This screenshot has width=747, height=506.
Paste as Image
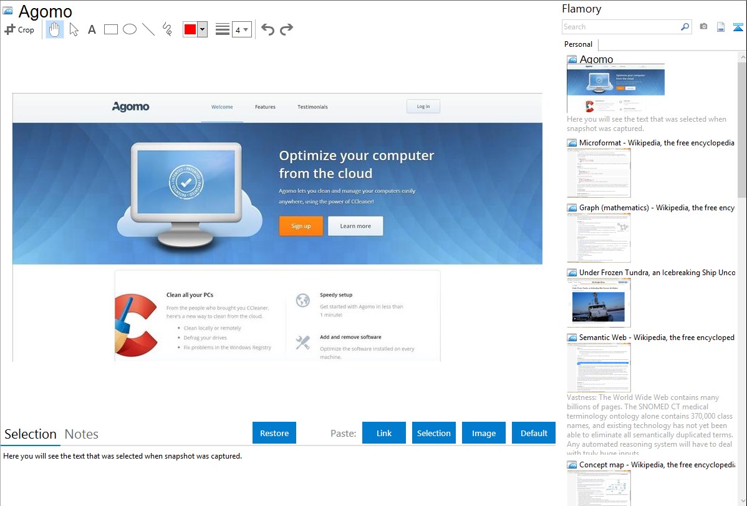[484, 433]
